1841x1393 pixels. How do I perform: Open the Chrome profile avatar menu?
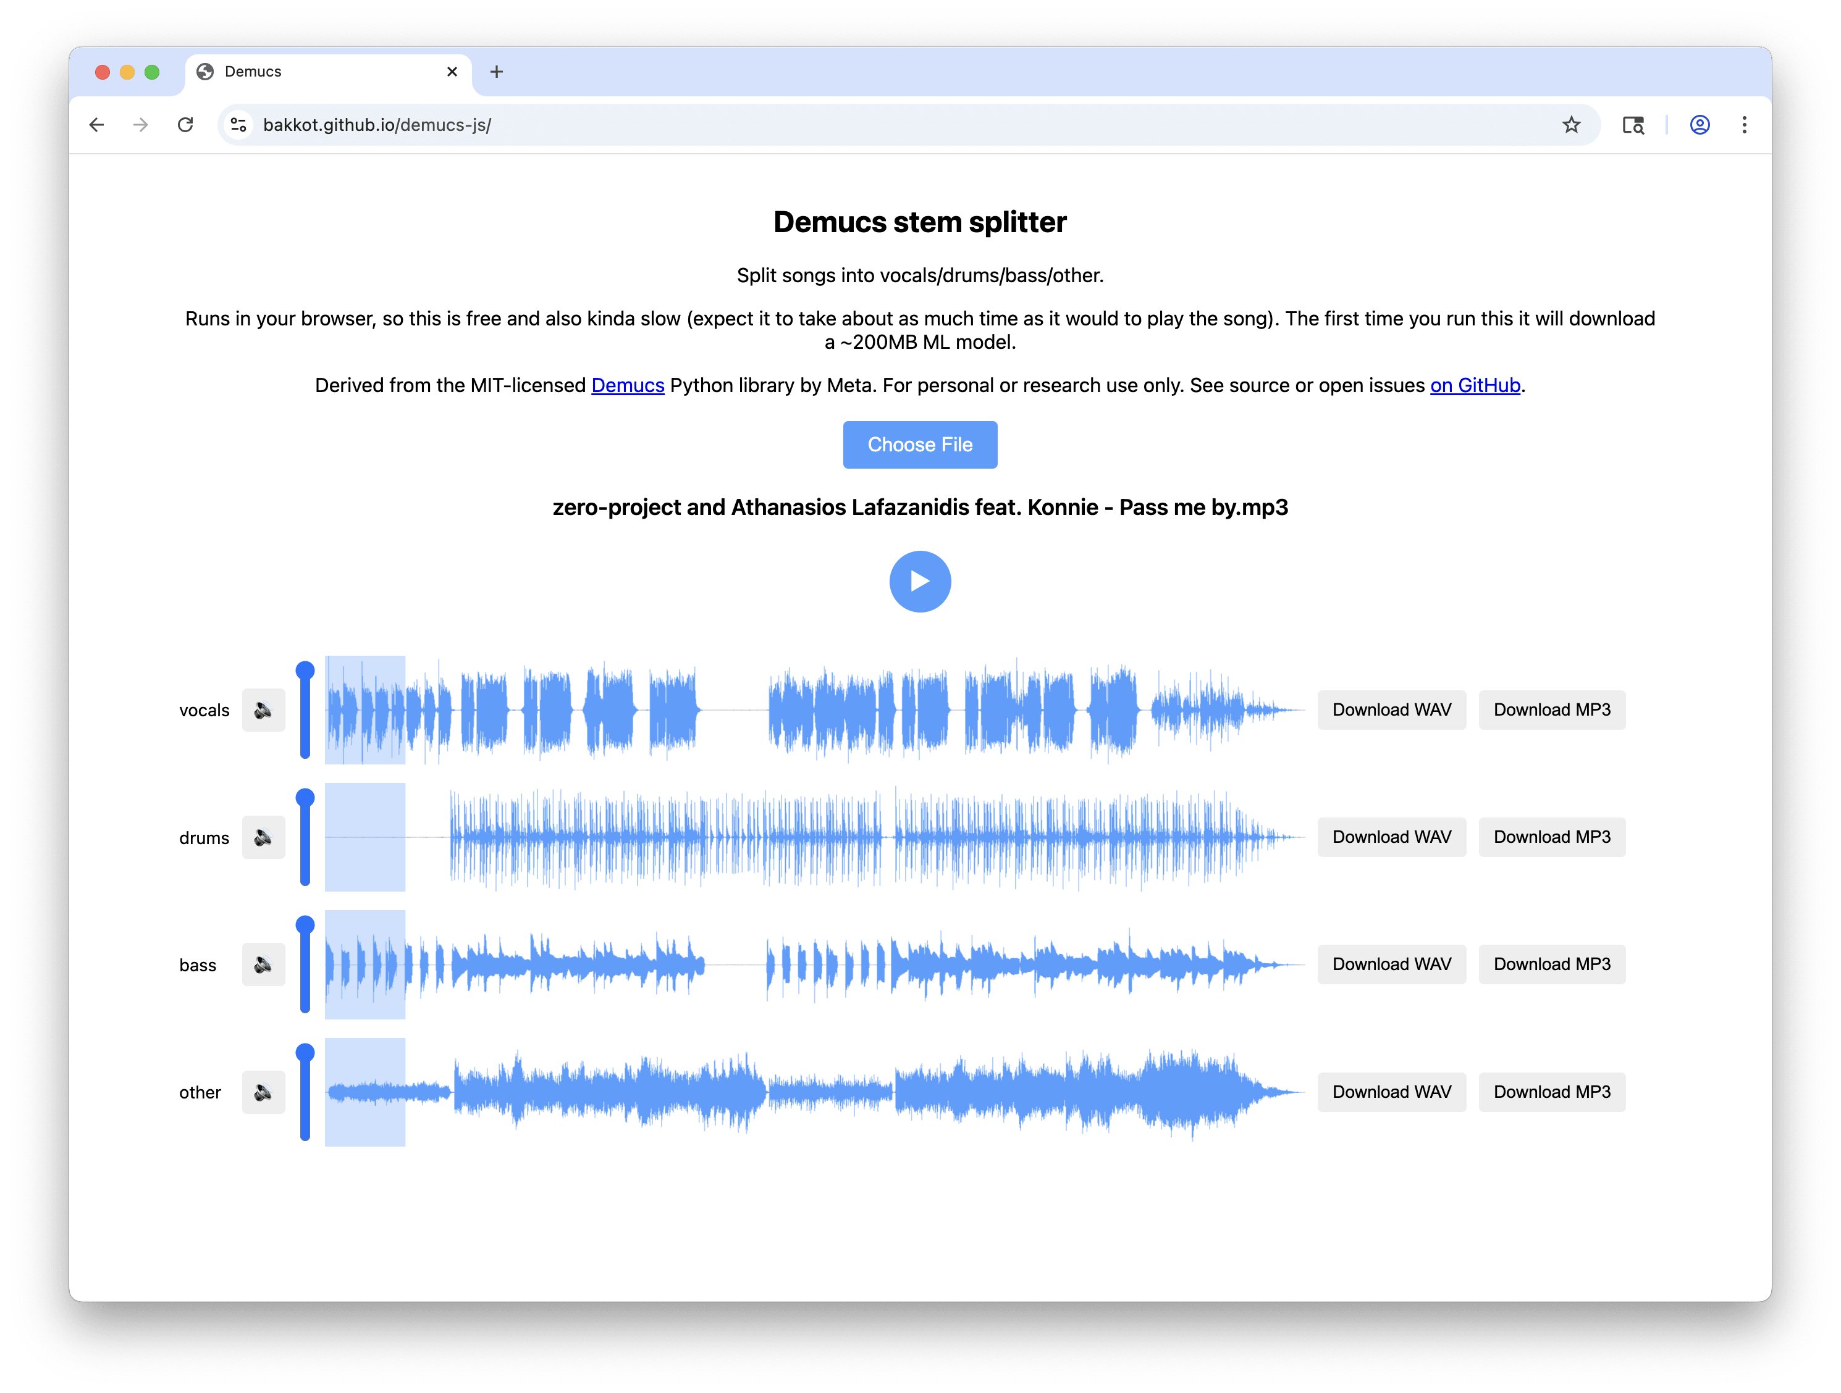coord(1699,125)
